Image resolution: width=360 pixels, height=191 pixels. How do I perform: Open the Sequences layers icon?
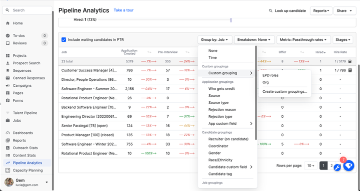click(x=8, y=70)
